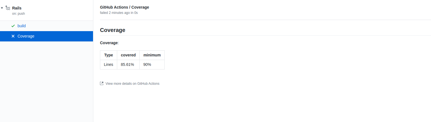Click the 85.61% covered value cell
431x122 pixels.
[x=127, y=64]
